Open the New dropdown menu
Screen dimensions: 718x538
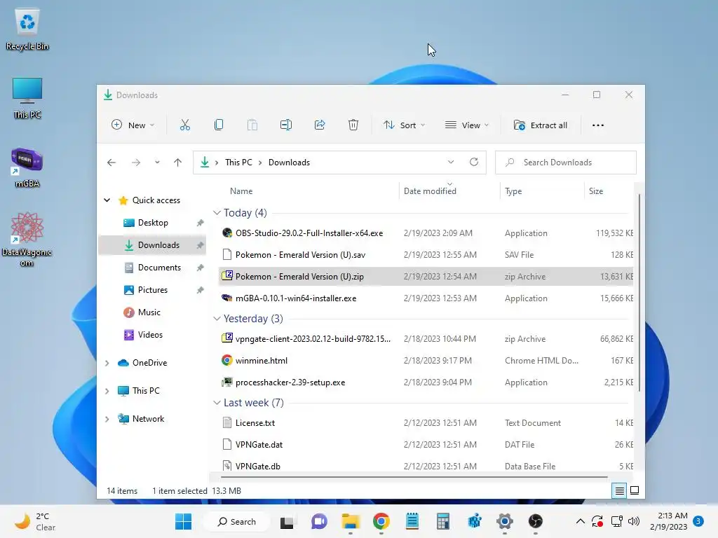[133, 125]
